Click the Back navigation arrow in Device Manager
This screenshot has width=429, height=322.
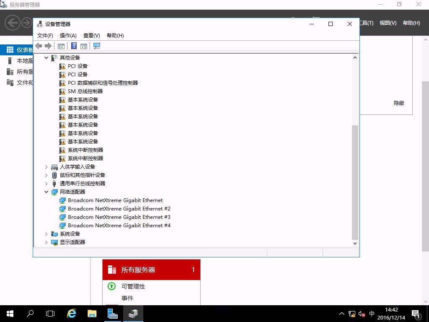tap(39, 46)
